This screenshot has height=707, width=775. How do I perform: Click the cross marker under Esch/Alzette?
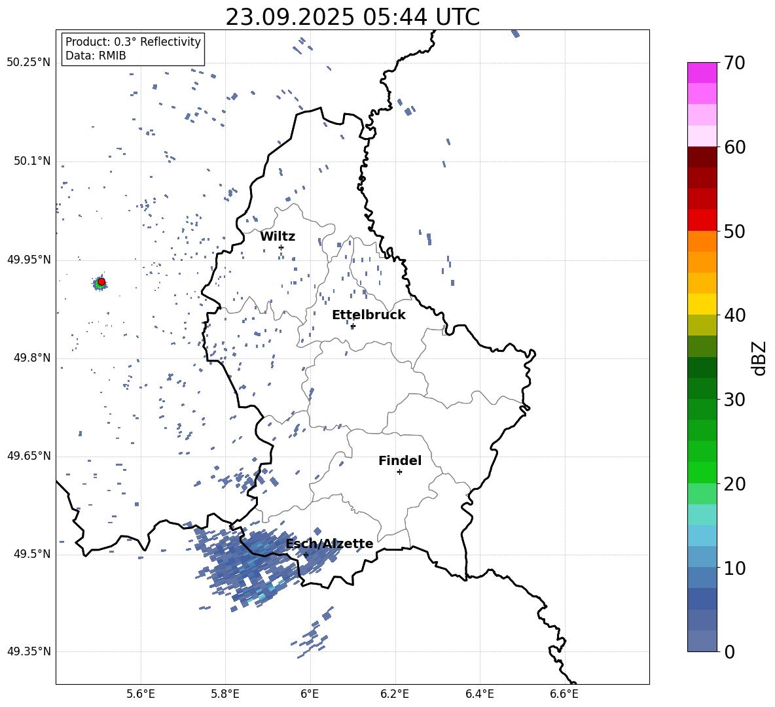pyautogui.click(x=306, y=555)
